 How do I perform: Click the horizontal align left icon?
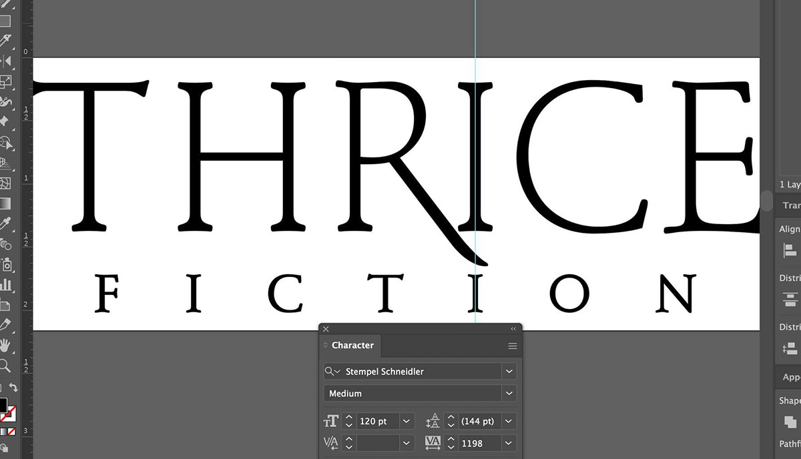(x=790, y=250)
